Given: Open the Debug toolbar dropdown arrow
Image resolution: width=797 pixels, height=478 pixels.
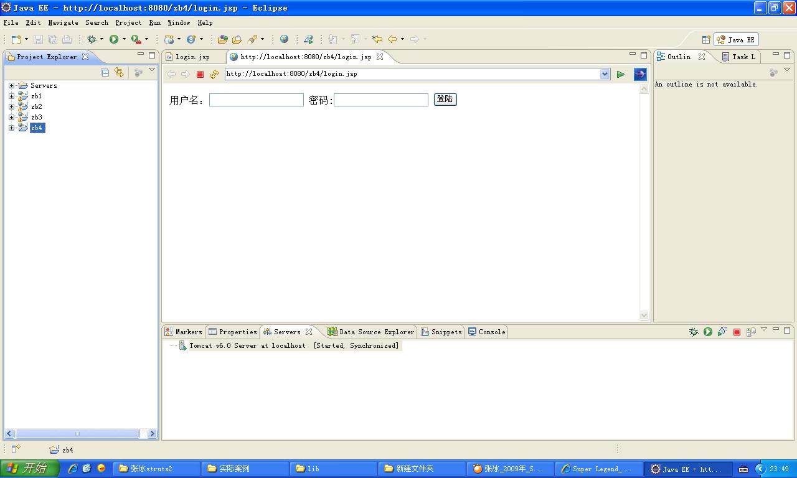Looking at the screenshot, I should click(x=101, y=39).
